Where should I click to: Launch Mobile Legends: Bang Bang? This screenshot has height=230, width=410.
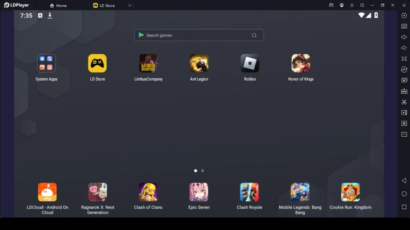coord(300,192)
